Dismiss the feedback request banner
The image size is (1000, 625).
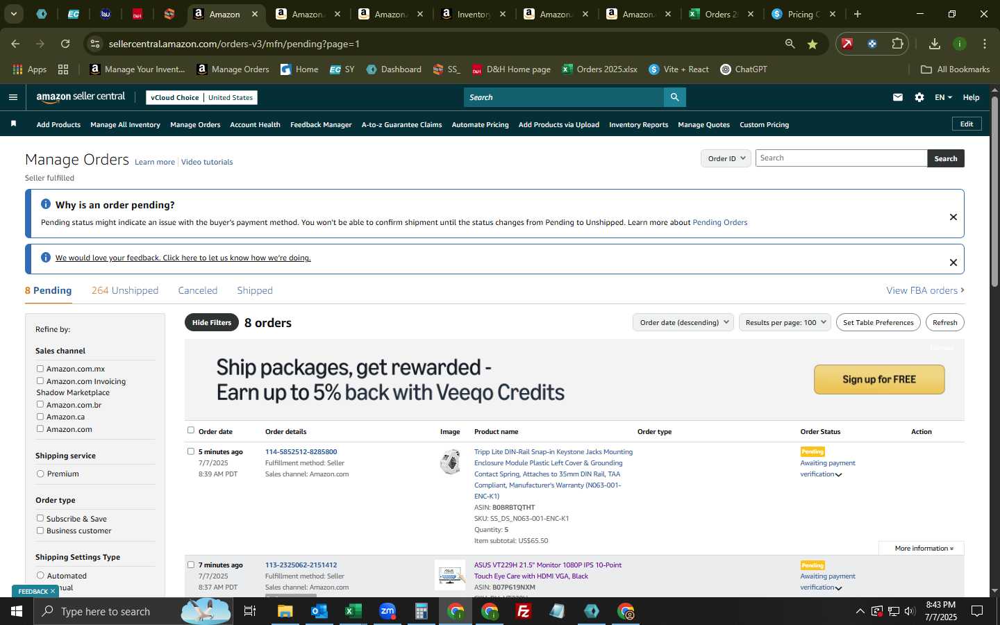coord(953,262)
